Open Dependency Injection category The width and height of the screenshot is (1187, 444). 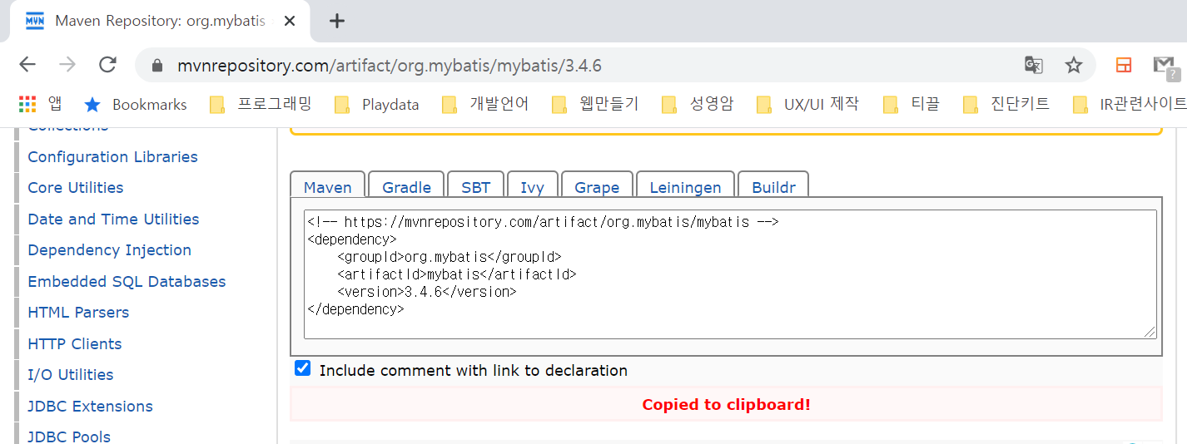[109, 249]
